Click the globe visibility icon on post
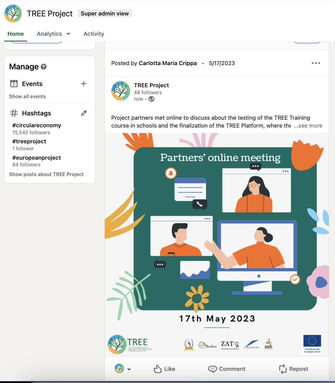 click(151, 99)
